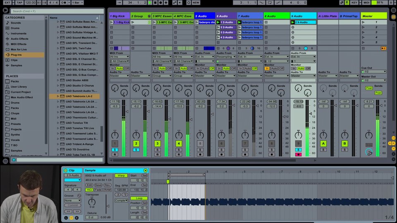
Task: Select User Library in Places
Action: click(x=19, y=87)
